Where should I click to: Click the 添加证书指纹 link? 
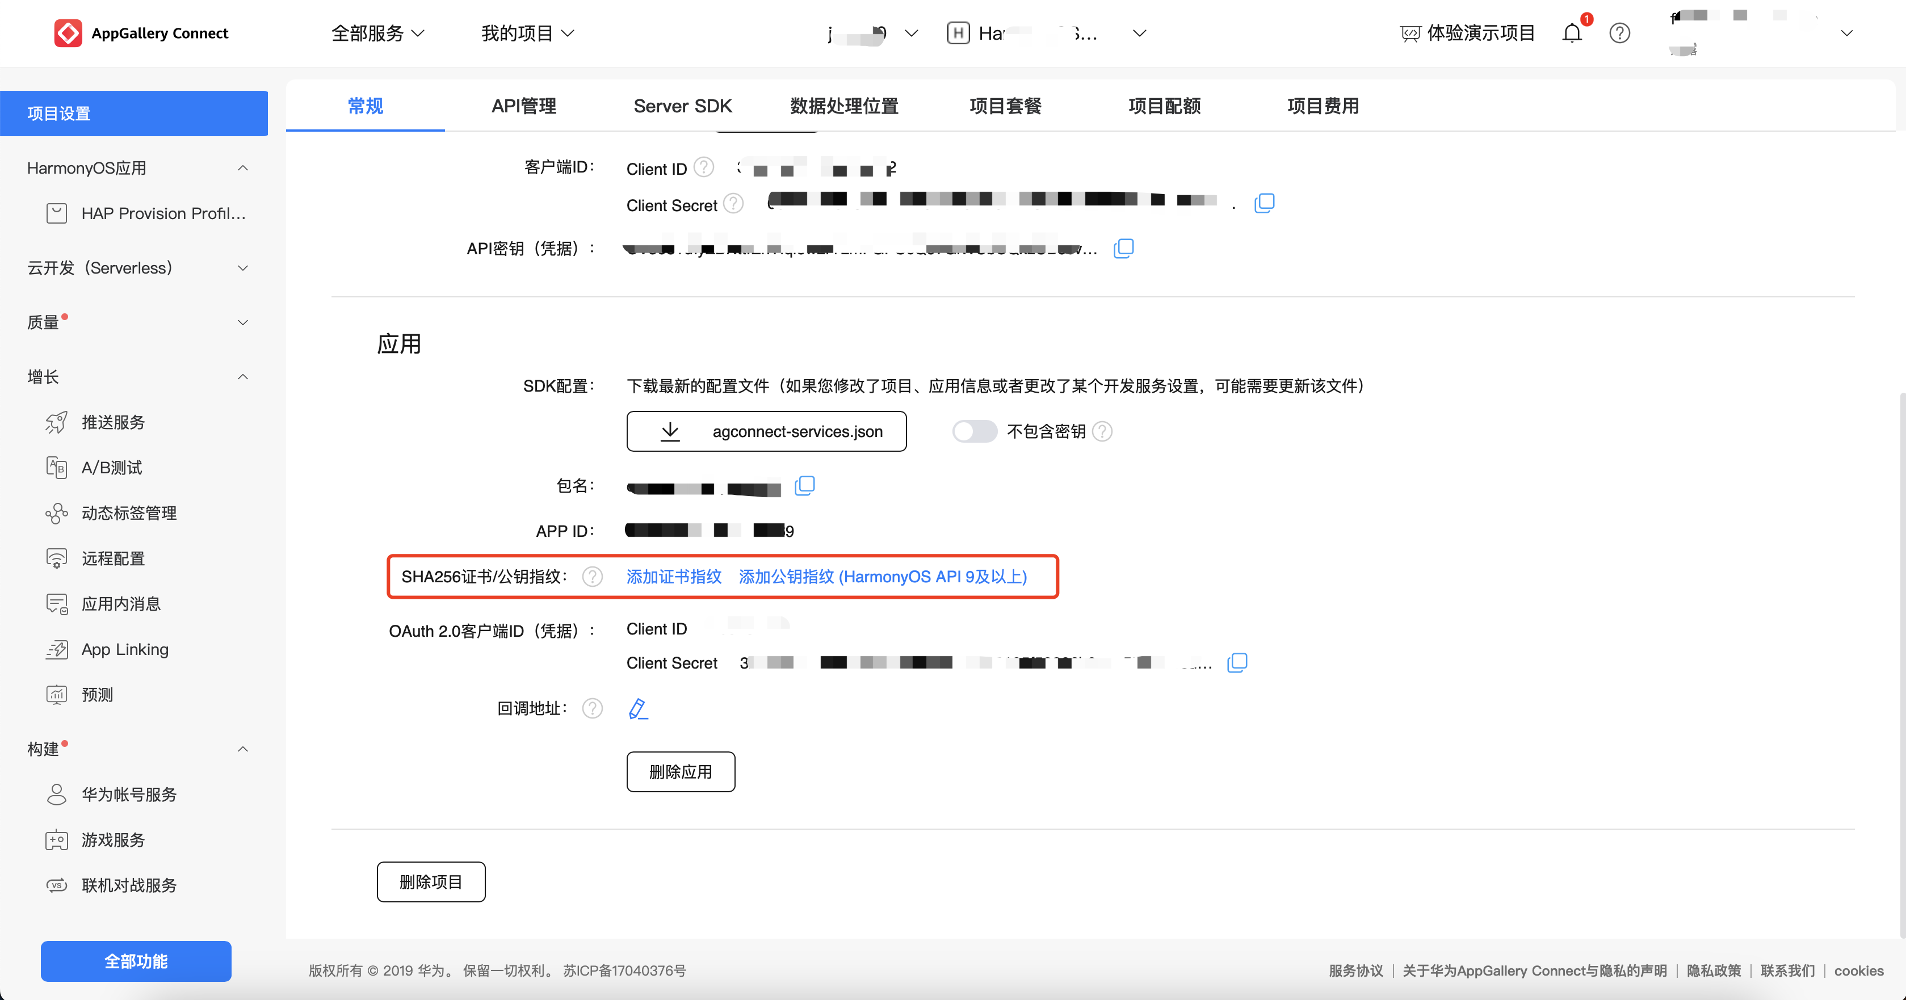[673, 577]
